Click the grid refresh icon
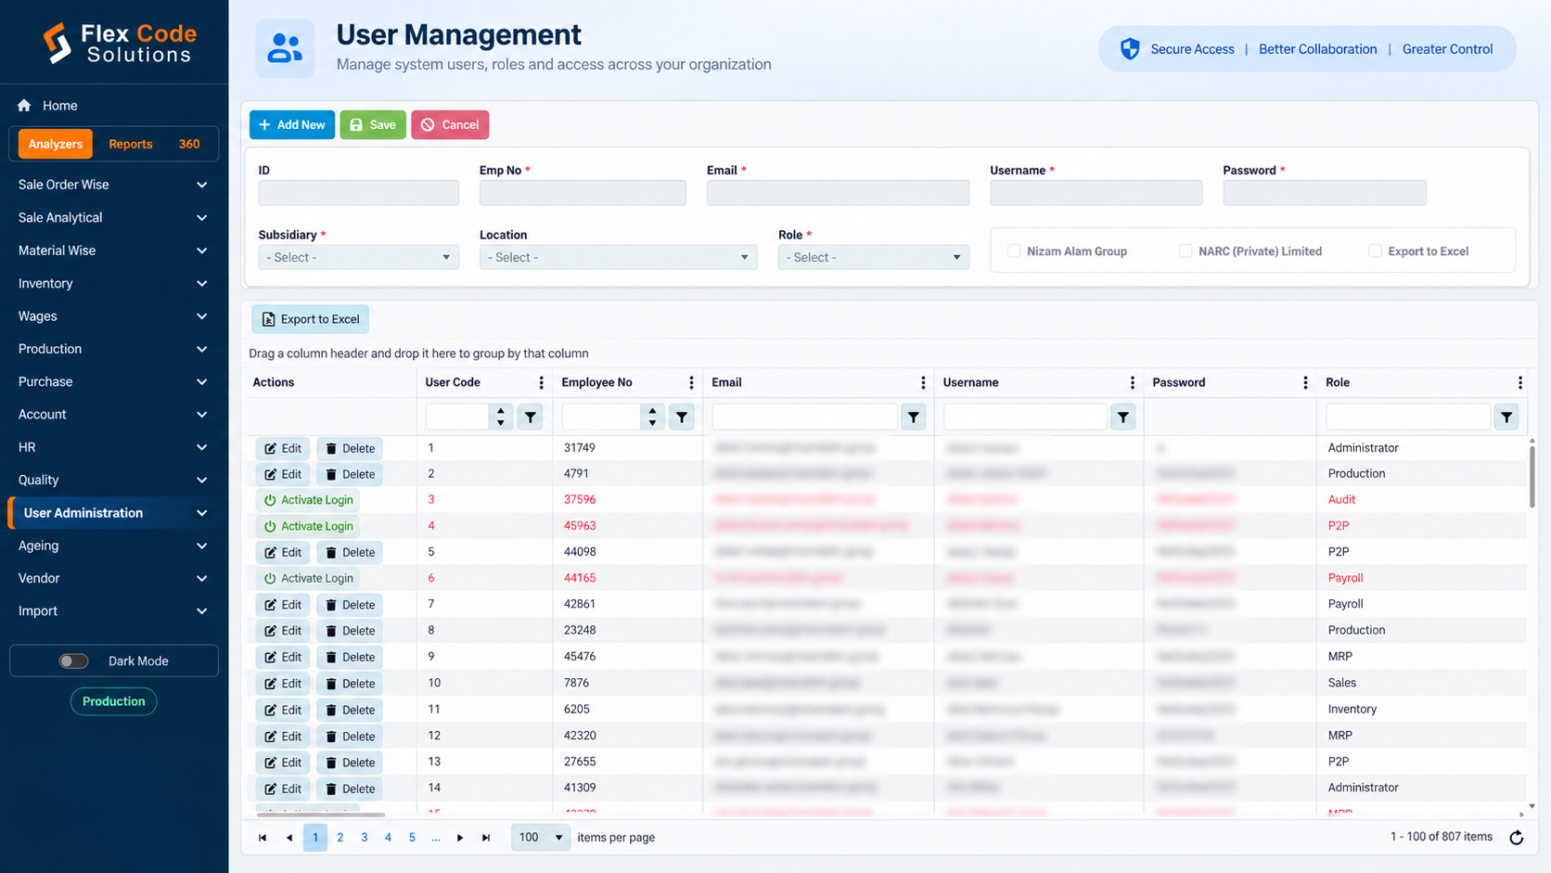 coord(1517,838)
